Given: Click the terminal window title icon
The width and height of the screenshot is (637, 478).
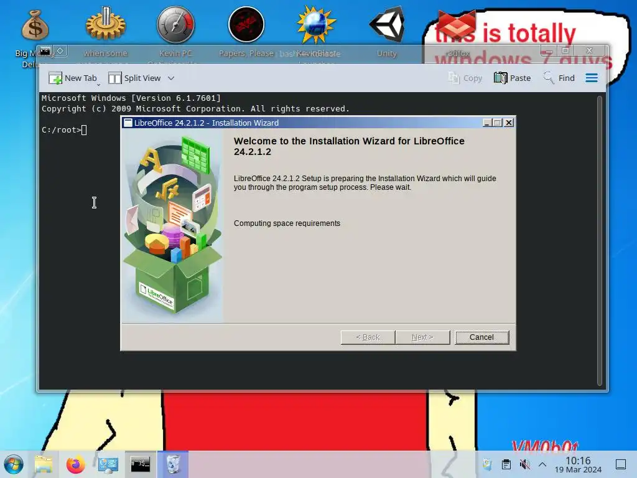Looking at the screenshot, I should click(45, 51).
